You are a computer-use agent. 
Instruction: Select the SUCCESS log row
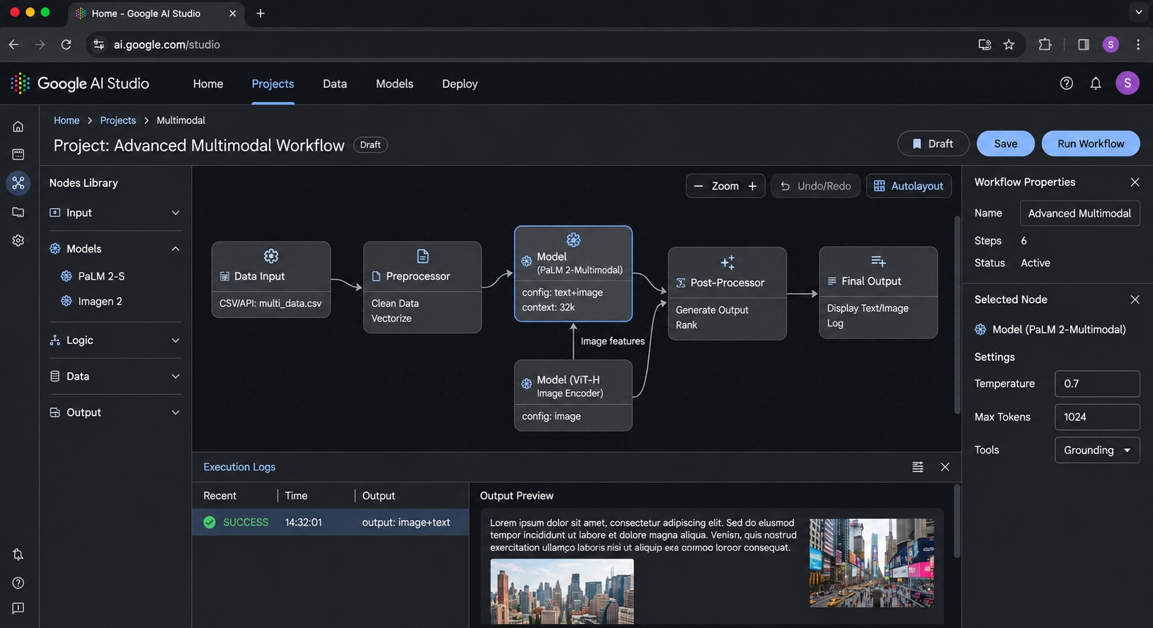point(330,523)
